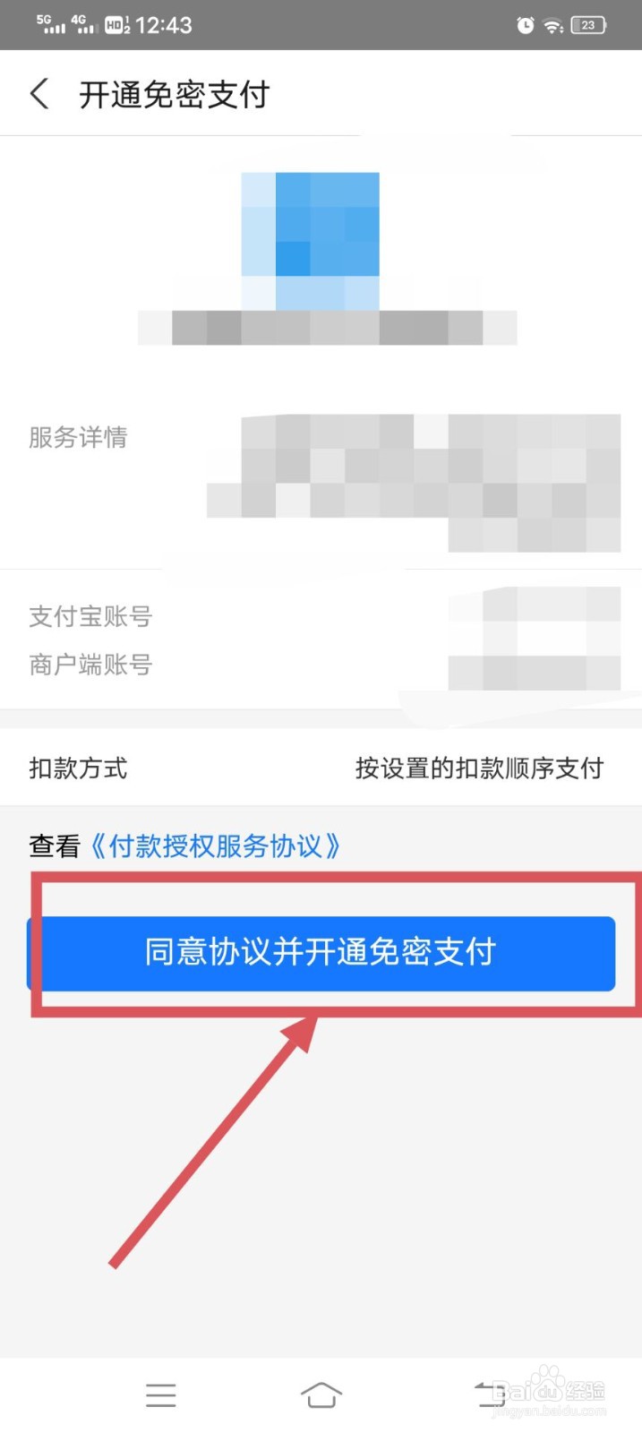This screenshot has width=642, height=1433.
Task: Select the 商户端账号 row
Action: point(321,665)
